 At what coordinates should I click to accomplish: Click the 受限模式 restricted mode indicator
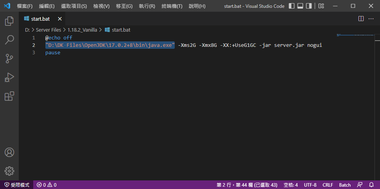pyautogui.click(x=17, y=185)
